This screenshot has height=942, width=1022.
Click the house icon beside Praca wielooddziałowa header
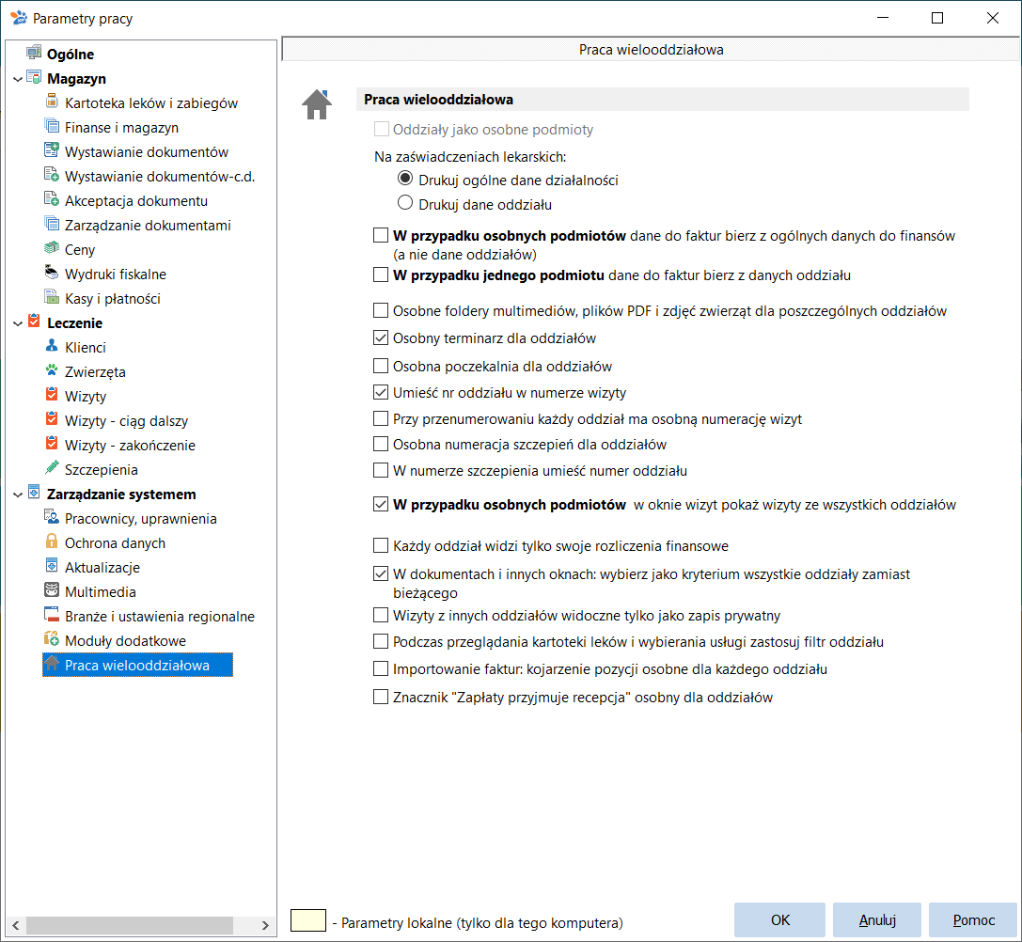pos(317,104)
